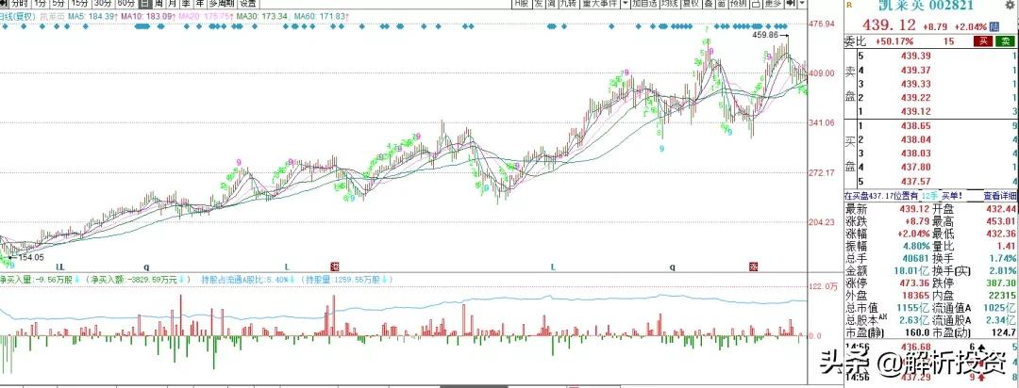Click the 询 toolbar button
1019x388 pixels.
551,3
